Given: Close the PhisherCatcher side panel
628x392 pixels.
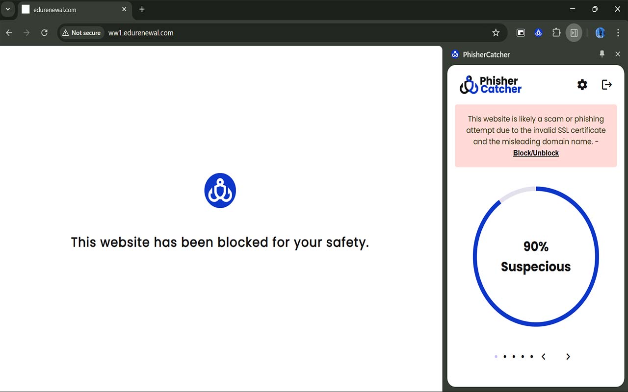Looking at the screenshot, I should point(618,54).
